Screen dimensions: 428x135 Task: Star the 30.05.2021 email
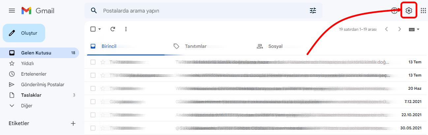[x=103, y=128]
